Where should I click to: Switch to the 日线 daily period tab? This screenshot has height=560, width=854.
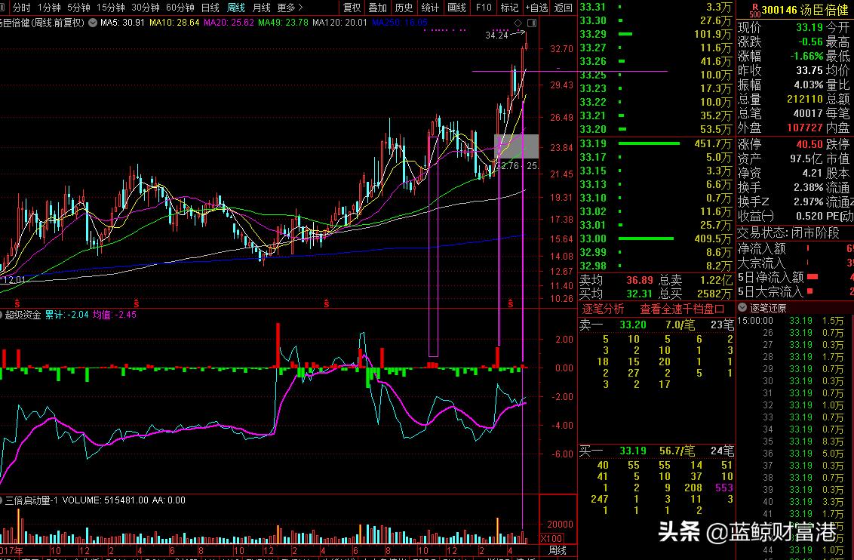pos(210,8)
